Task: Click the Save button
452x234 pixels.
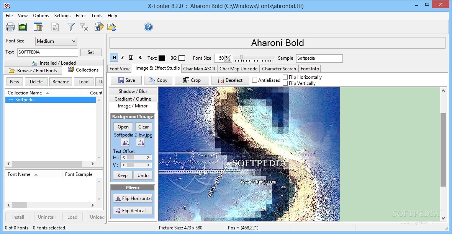Action: [x=126, y=80]
